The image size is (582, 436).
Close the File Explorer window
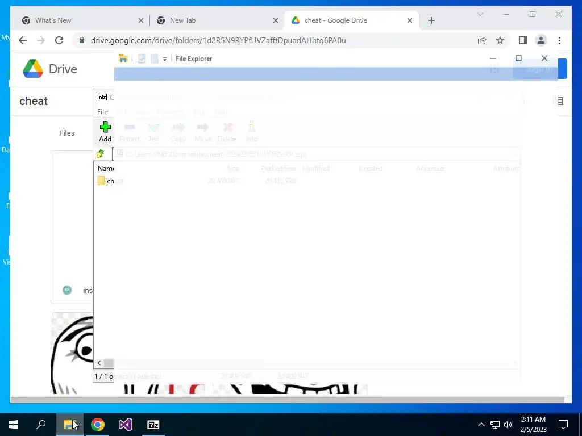point(544,58)
